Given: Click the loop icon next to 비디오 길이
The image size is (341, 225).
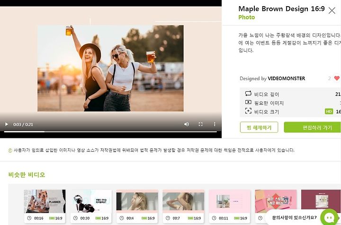Looking at the screenshot, I should (x=248, y=94).
